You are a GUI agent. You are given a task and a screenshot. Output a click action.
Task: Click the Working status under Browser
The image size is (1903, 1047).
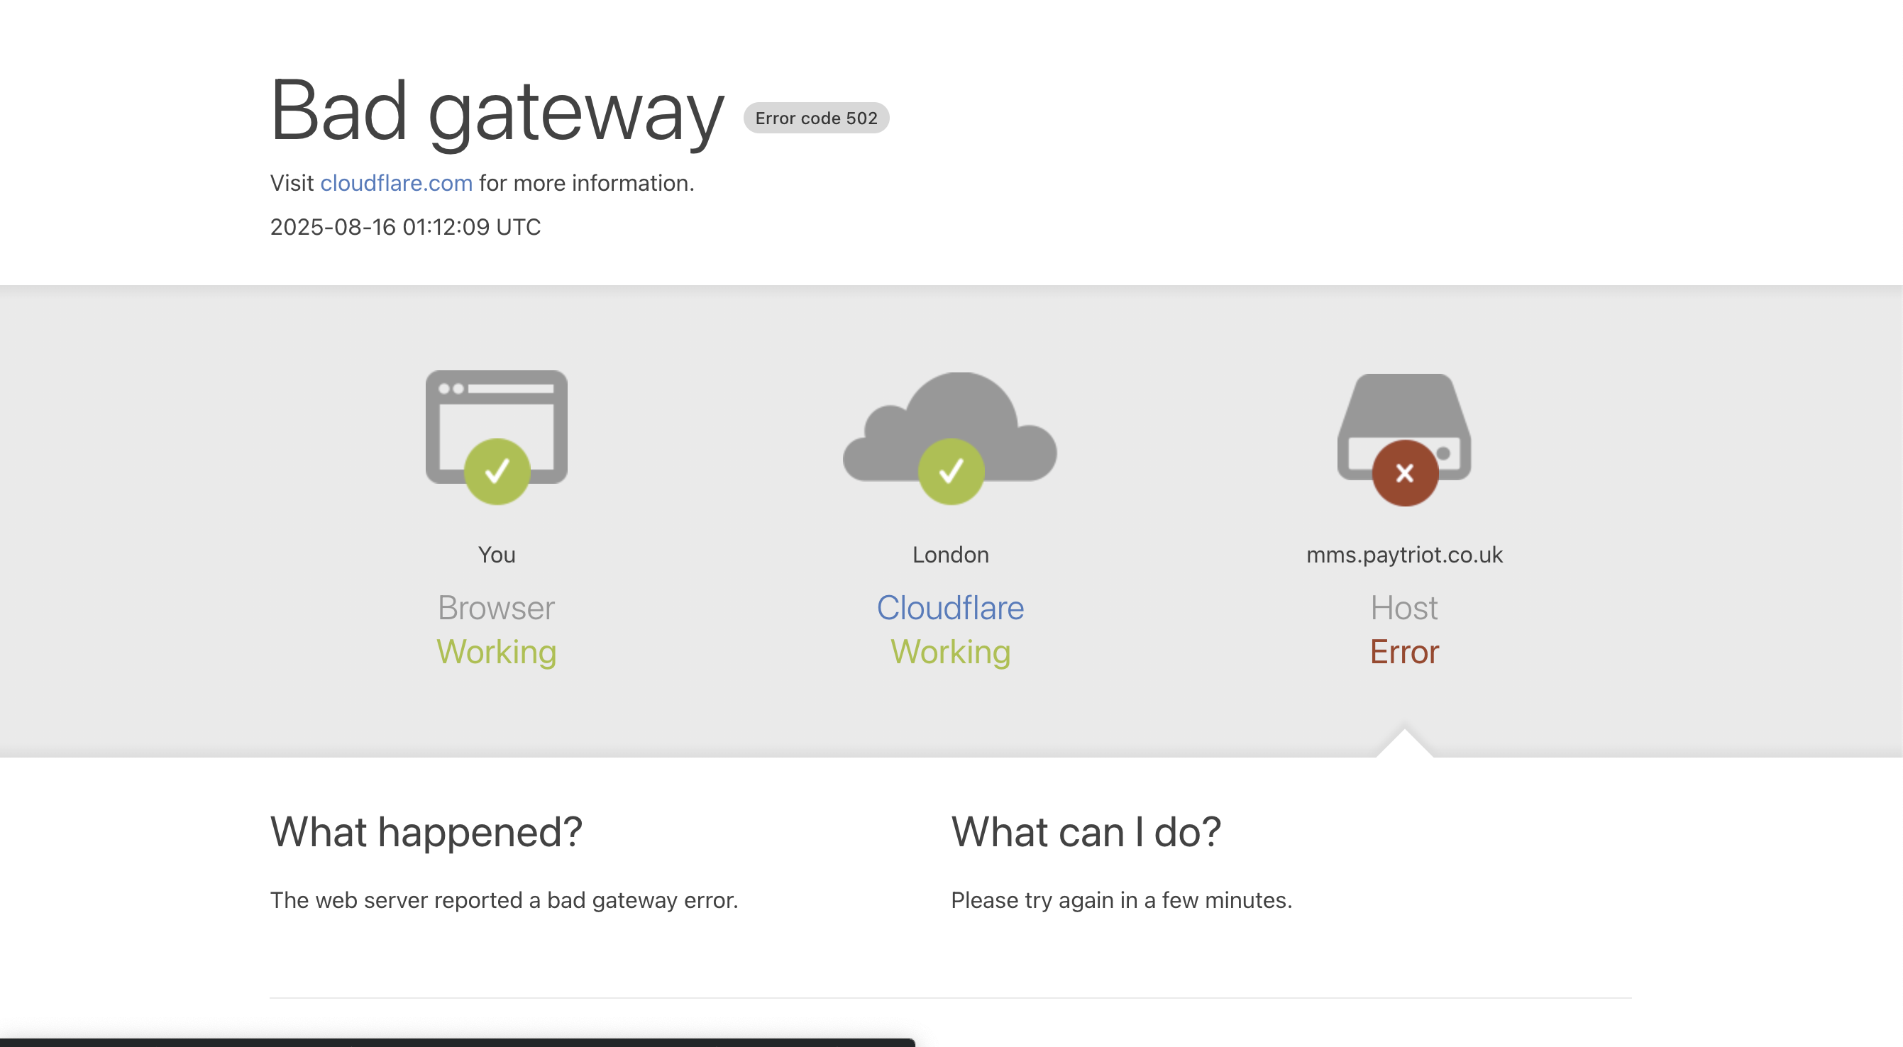tap(496, 652)
